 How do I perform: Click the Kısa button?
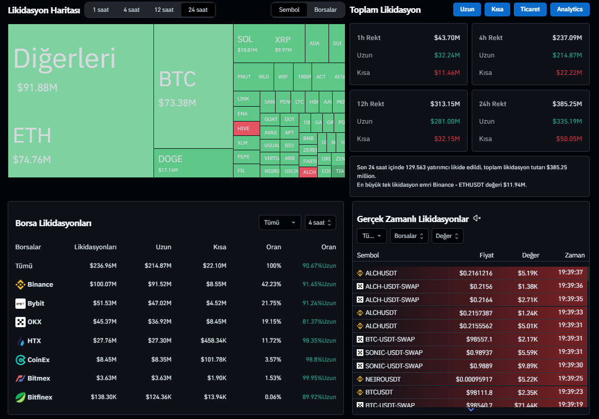point(497,10)
